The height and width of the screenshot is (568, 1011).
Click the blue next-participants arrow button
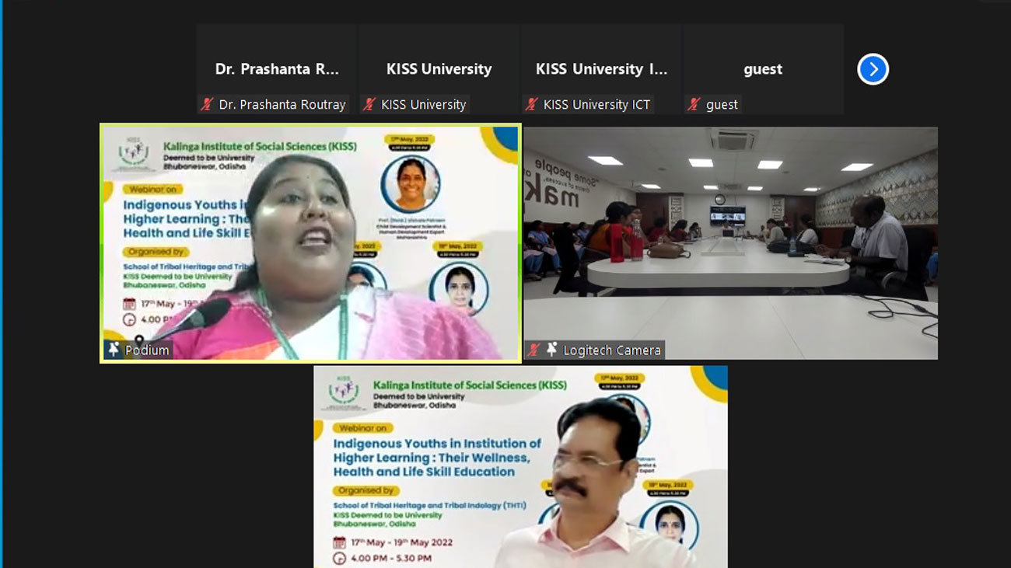pos(873,69)
